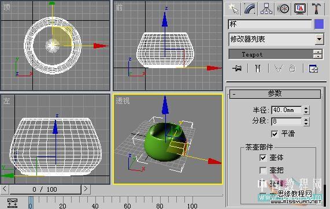Click the 透视 viewport label
The width and height of the screenshot is (330, 209).
click(123, 101)
